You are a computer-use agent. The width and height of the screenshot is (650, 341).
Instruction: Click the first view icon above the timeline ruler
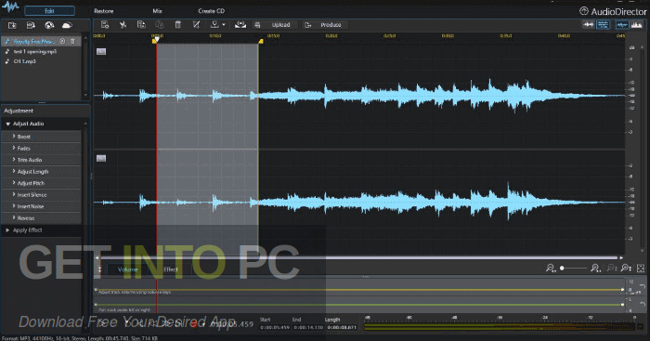tap(588, 25)
